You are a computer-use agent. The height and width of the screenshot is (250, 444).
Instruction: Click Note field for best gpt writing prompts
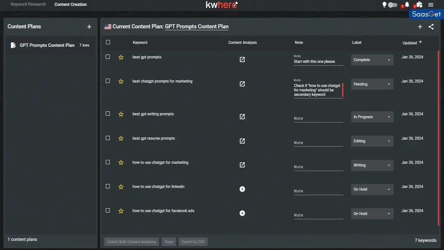coord(318,118)
